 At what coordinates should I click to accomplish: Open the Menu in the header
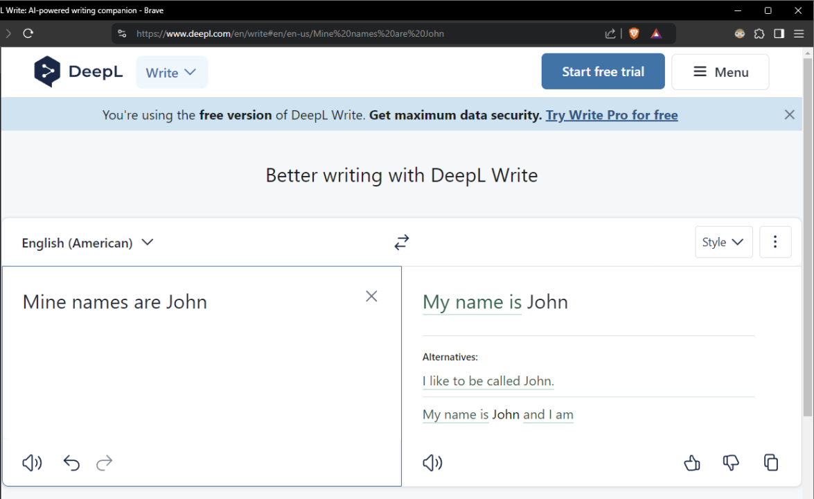[x=720, y=71]
